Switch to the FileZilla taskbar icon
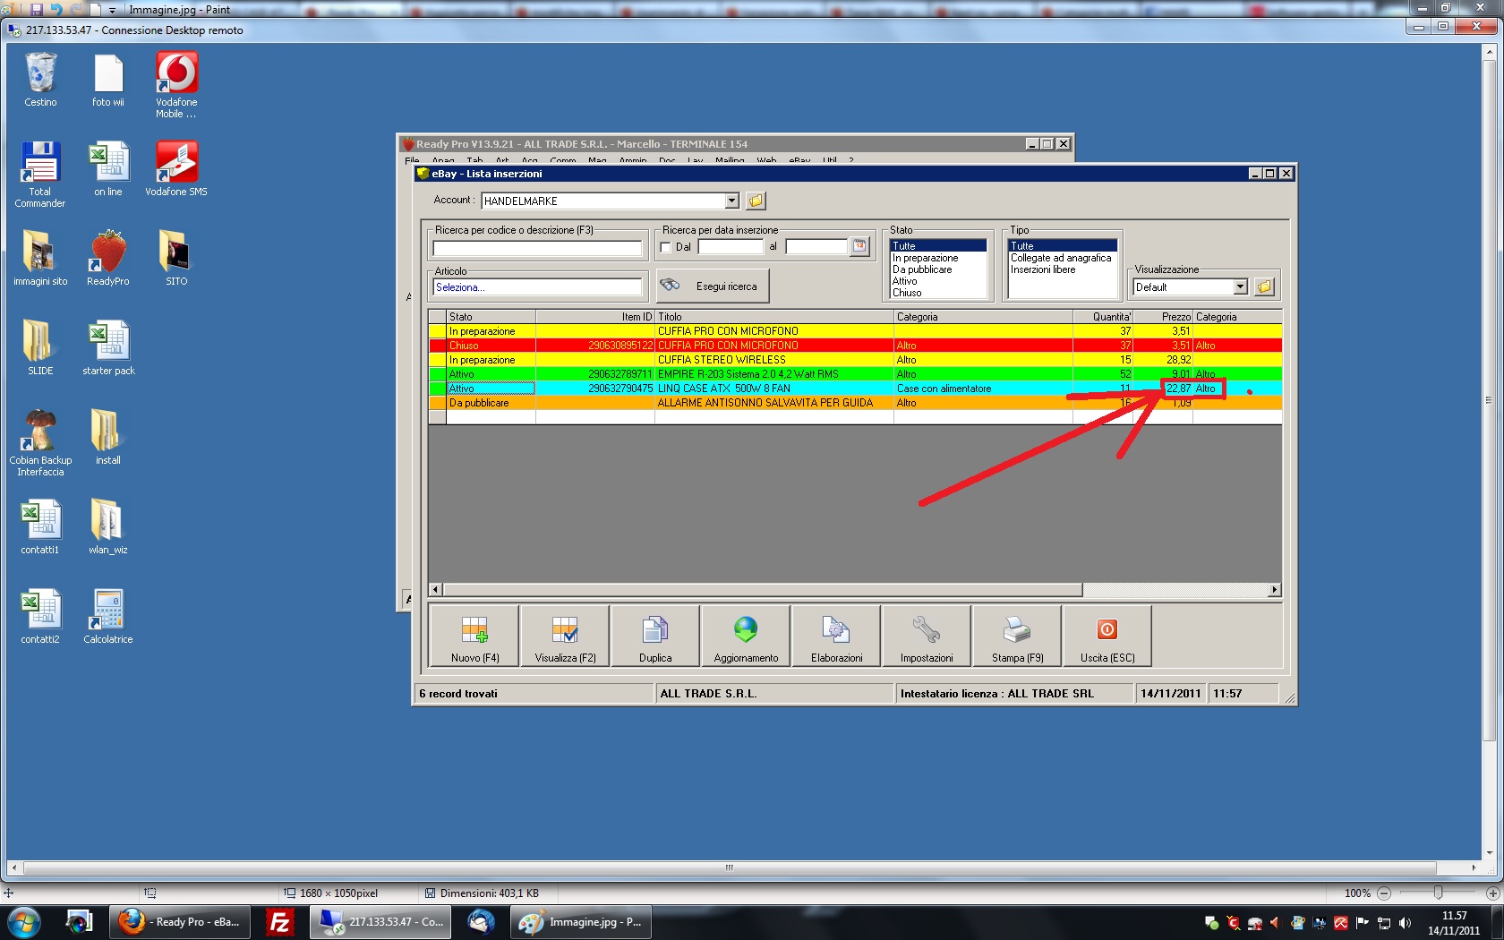This screenshot has height=940, width=1504. click(280, 922)
